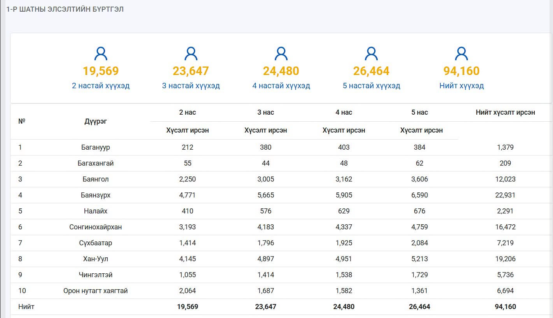This screenshot has height=318, width=553.
Task: Click the Нийт хүсэлт ирсэн header
Action: (x=505, y=112)
